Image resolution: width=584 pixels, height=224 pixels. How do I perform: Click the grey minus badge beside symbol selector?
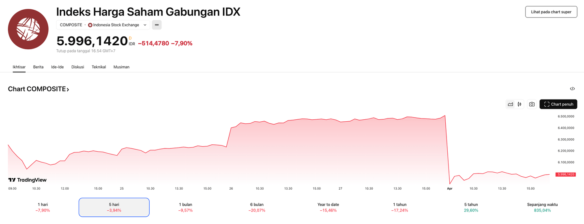click(157, 25)
